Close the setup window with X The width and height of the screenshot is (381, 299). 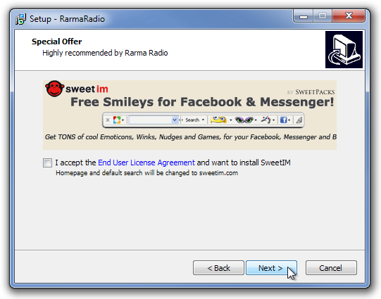click(x=349, y=16)
